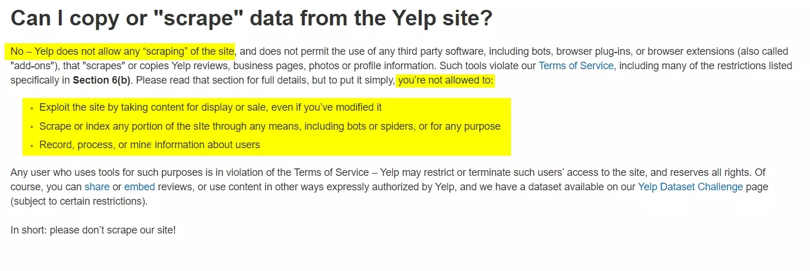
Task: Click "In short: please don't scrape our site!"
Action: (93, 230)
